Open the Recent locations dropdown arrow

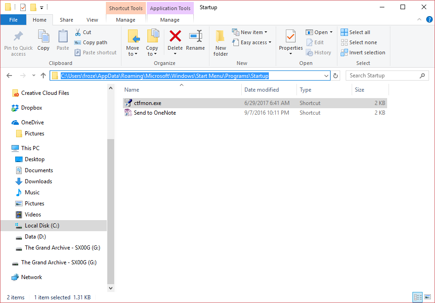tap(34, 76)
